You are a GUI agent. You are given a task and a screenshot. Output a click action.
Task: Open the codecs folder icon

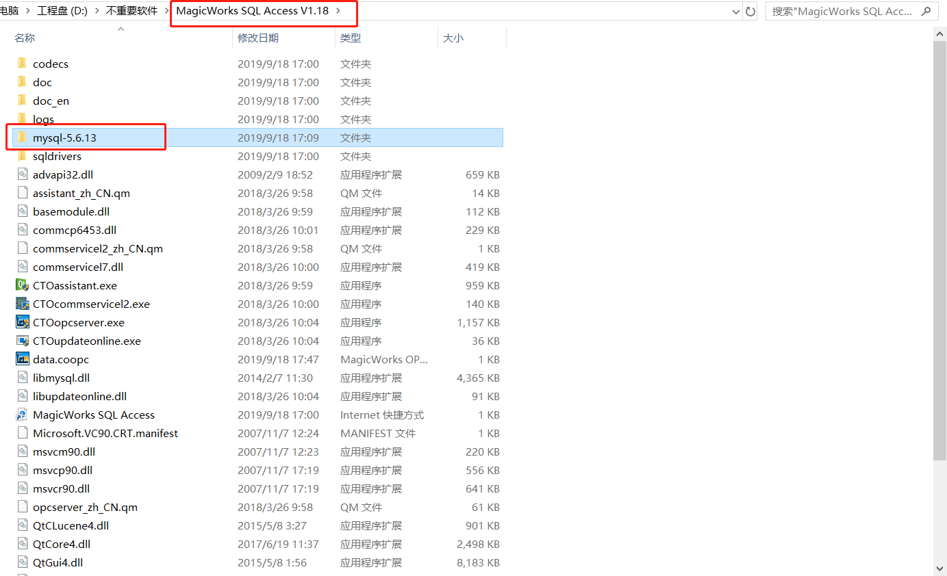pyautogui.click(x=22, y=64)
